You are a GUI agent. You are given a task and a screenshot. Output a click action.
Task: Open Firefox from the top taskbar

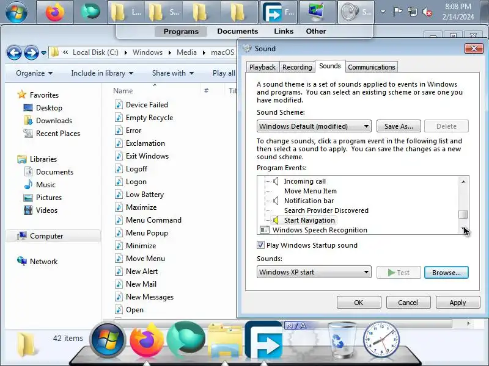[x=55, y=12]
